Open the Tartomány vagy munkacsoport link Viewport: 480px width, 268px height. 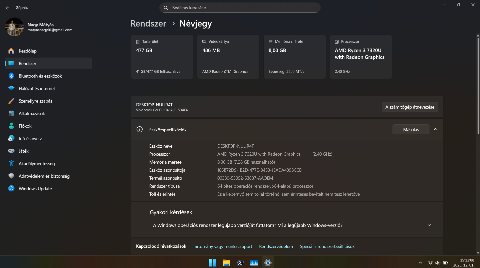point(222,246)
